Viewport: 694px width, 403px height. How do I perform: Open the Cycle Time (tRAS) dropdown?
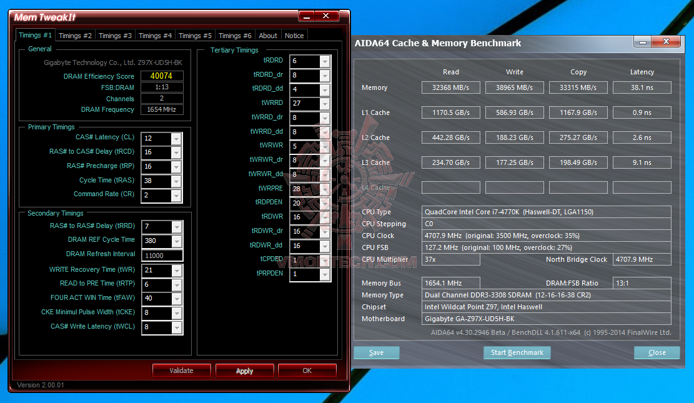[x=176, y=181]
